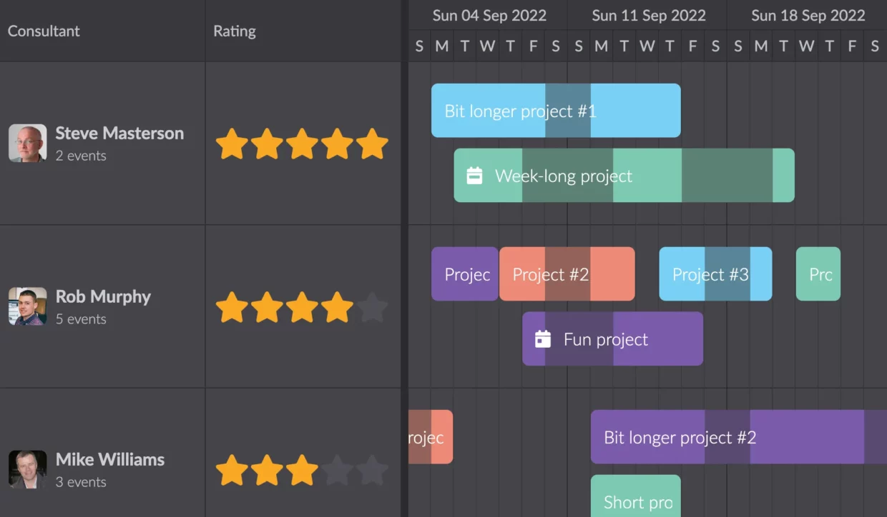Open the Bit longer project #1 event
Viewport: 887px width, 517px height.
[556, 111]
